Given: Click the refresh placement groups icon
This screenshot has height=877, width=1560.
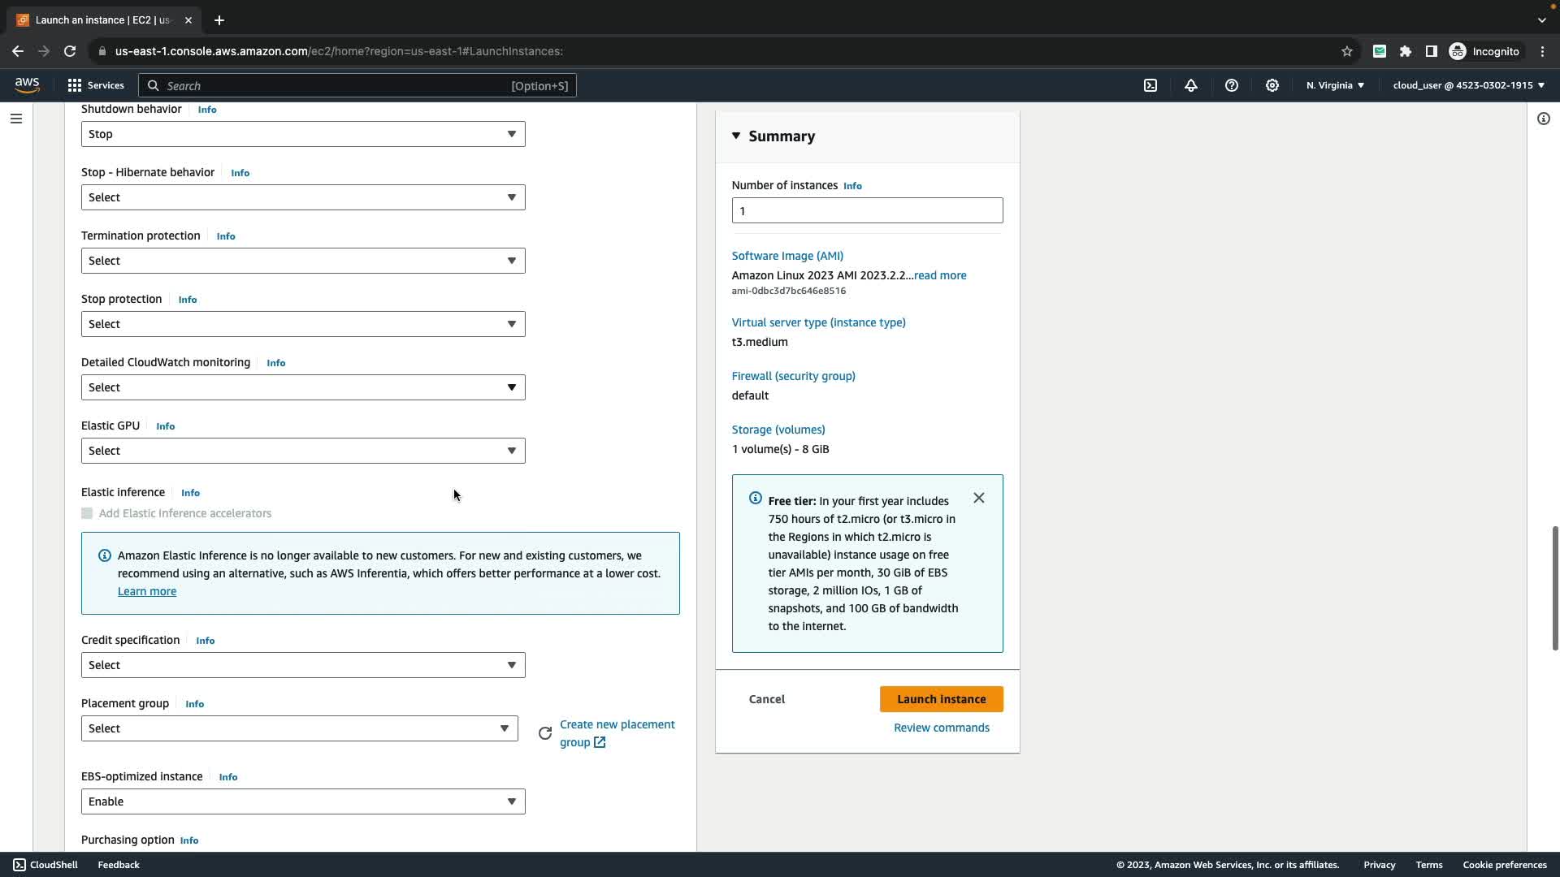Looking at the screenshot, I should [x=545, y=733].
